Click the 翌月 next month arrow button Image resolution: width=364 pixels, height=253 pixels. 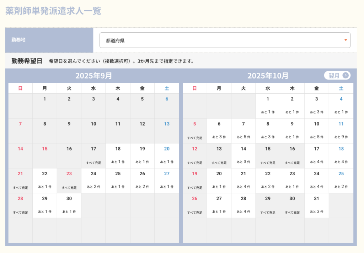click(337, 76)
